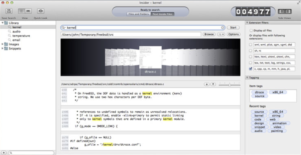Apply the recent tag audio
The width and height of the screenshot is (301, 155).
pos(258,131)
